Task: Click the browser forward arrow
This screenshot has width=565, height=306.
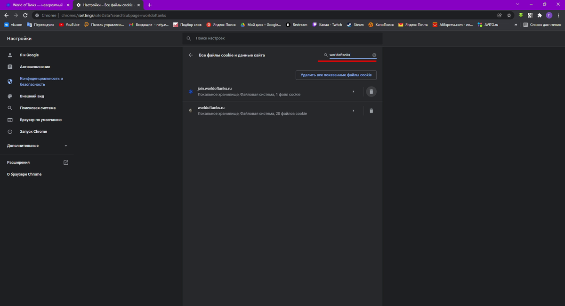Action: point(16,15)
